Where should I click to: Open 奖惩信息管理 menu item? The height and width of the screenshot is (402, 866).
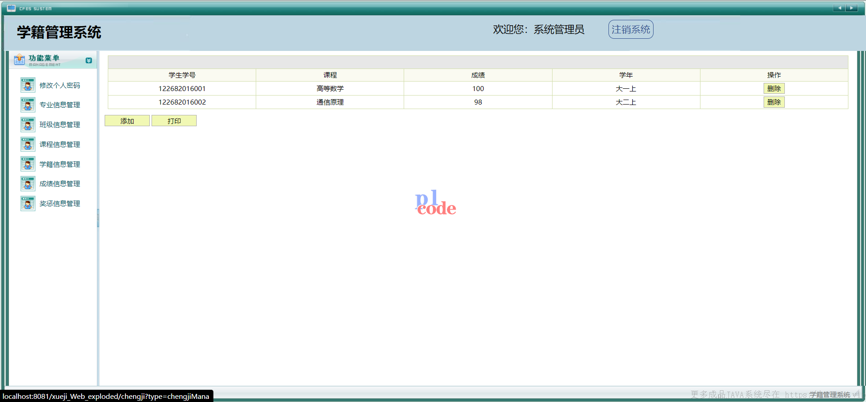60,204
